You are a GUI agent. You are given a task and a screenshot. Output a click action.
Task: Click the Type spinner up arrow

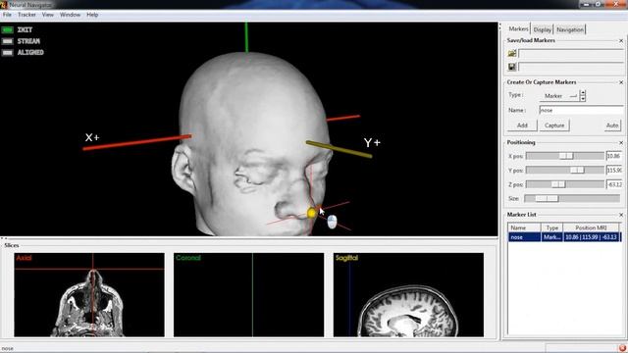tap(583, 93)
